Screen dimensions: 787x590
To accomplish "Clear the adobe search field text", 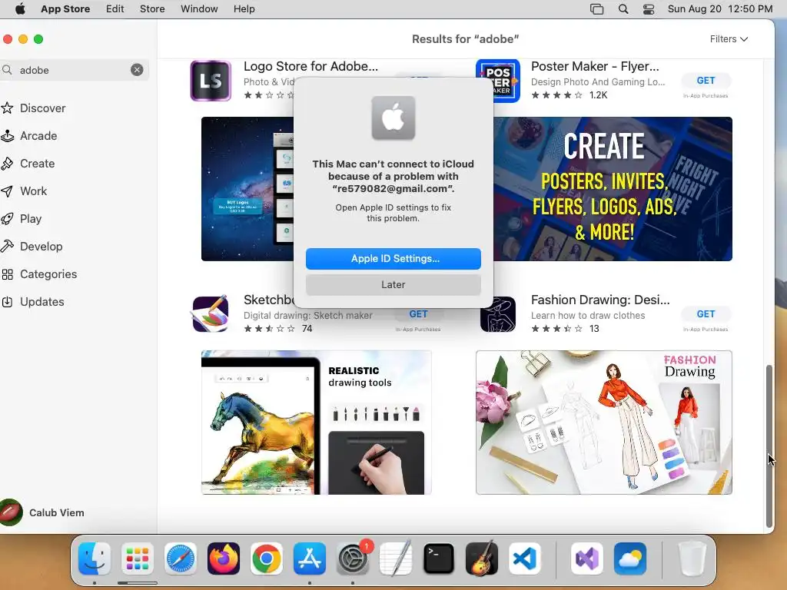I will [137, 70].
